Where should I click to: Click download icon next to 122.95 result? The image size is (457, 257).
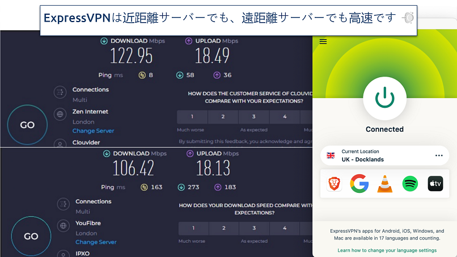tap(104, 41)
